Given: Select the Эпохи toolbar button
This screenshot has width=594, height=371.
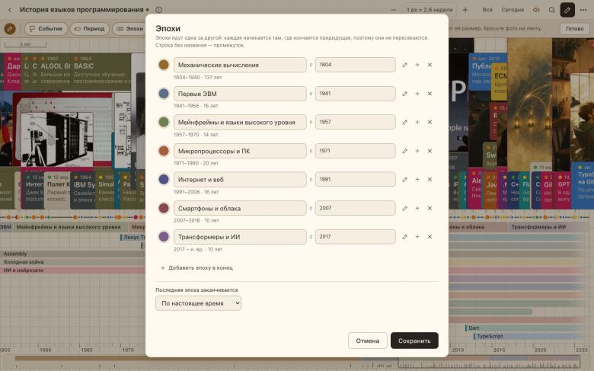Looking at the screenshot, I should click(130, 28).
